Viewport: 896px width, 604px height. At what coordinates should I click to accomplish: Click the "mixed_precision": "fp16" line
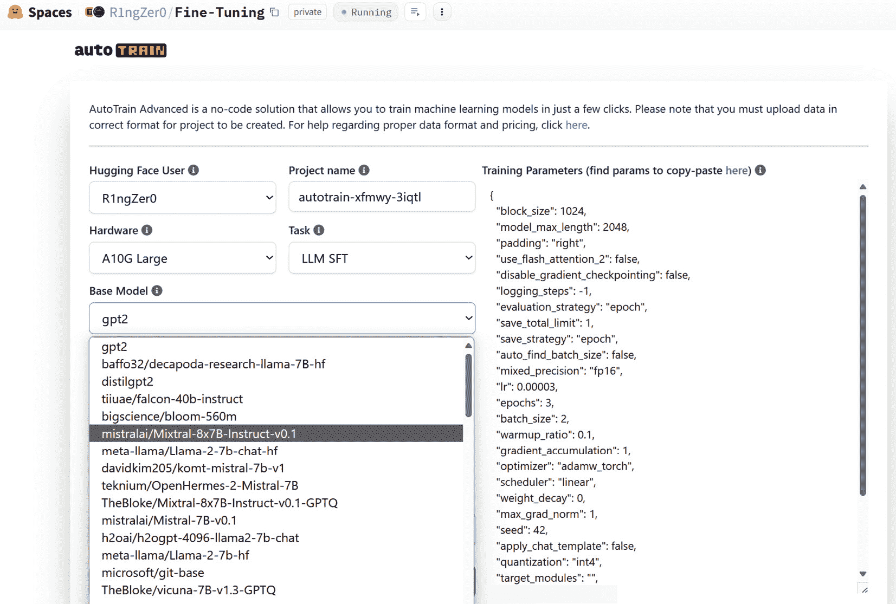pyautogui.click(x=559, y=371)
